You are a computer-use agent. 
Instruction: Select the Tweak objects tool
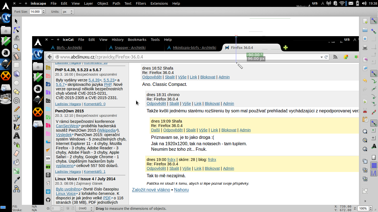[x=16, y=39]
